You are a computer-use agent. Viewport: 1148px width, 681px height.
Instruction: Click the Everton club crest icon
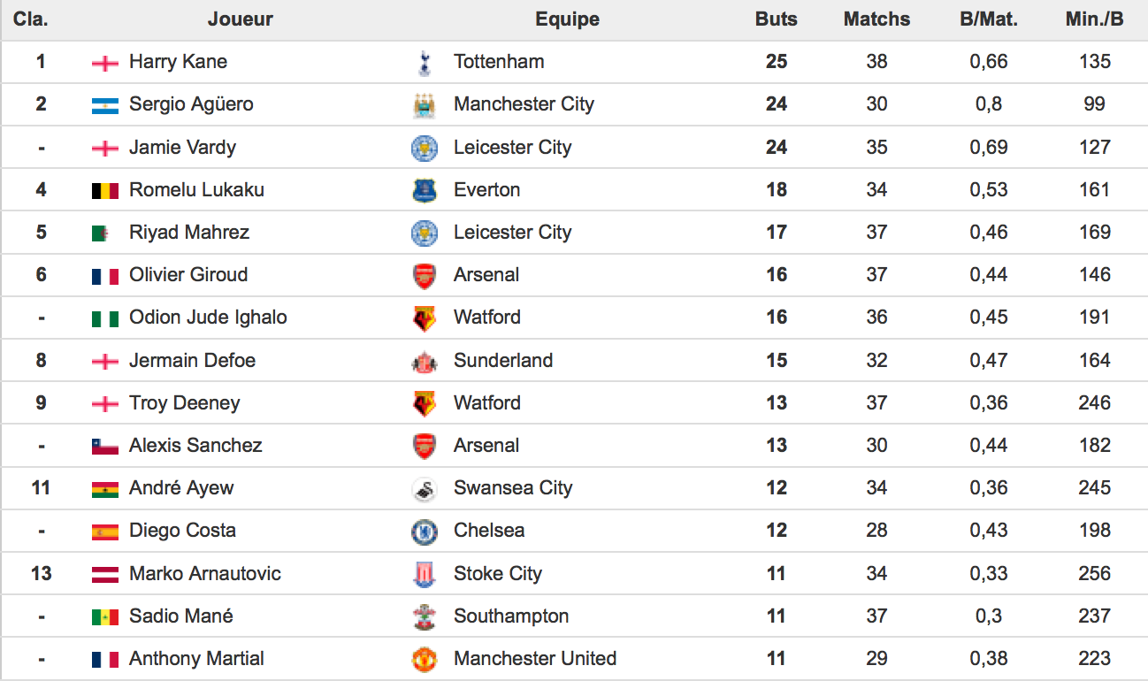tap(425, 190)
